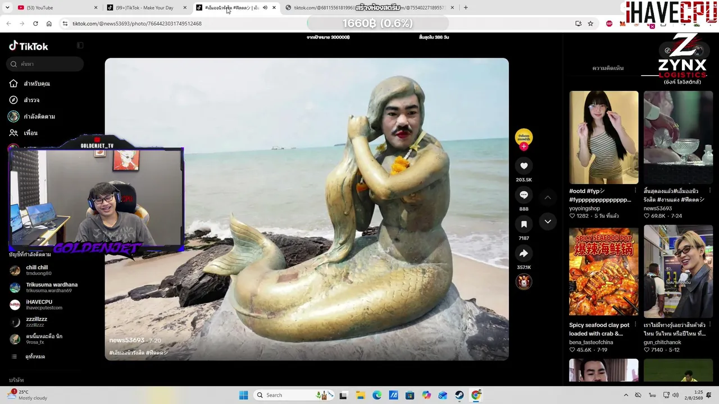
Task: Follow news53693 with the red plus badge
Action: tap(524, 146)
